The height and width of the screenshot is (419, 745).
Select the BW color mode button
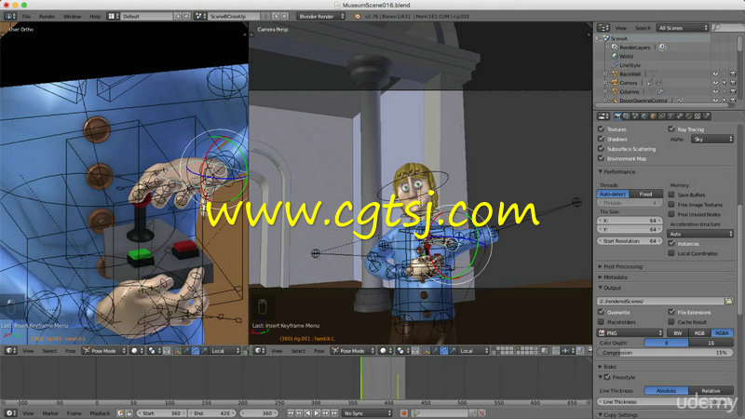[678, 333]
